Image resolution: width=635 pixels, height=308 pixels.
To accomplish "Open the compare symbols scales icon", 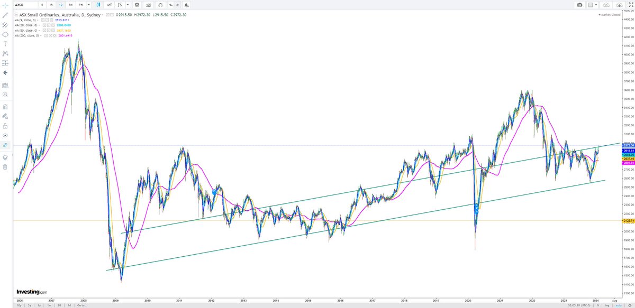I will point(160,5).
